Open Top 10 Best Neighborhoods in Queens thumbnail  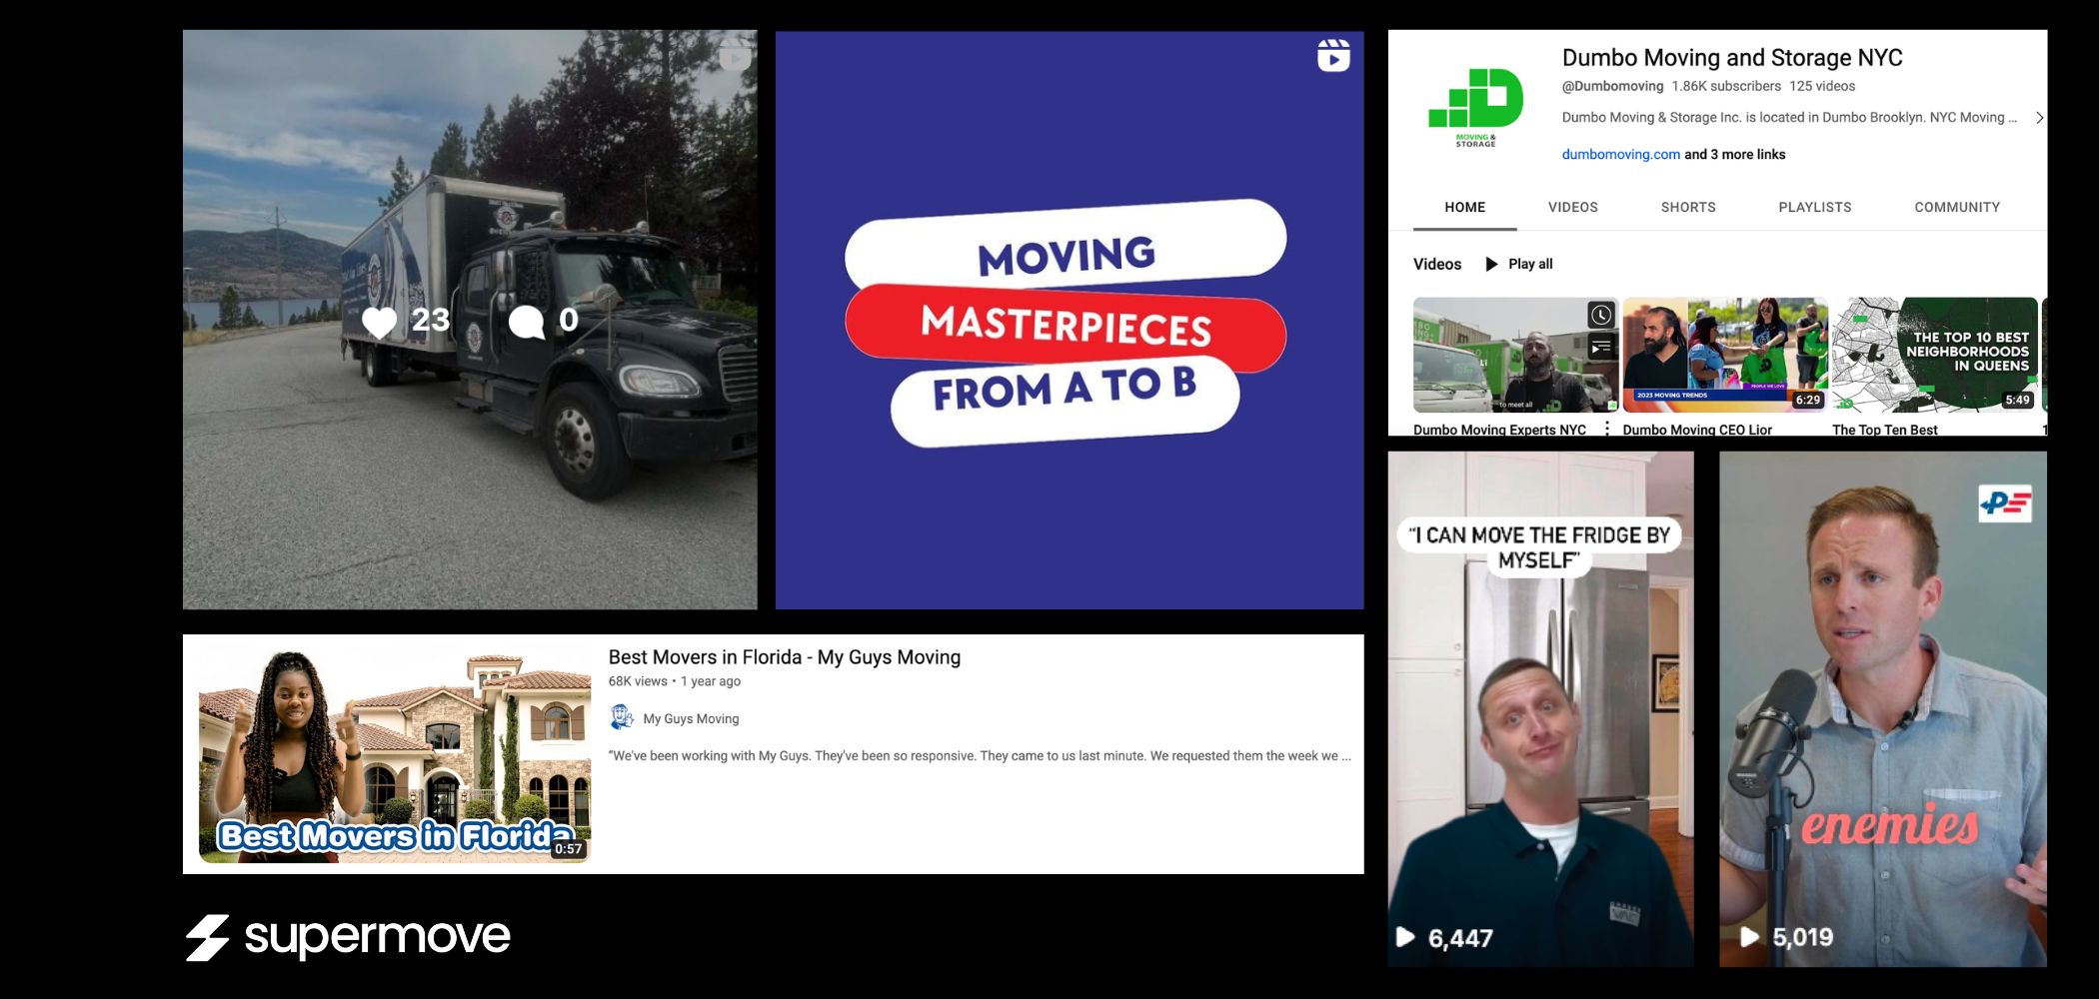click(1935, 355)
